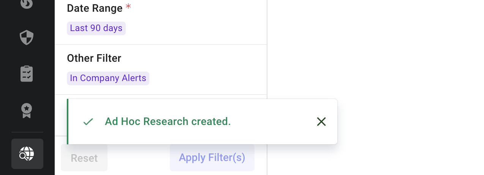
Task: Click the Date Range label
Action: (x=95, y=8)
